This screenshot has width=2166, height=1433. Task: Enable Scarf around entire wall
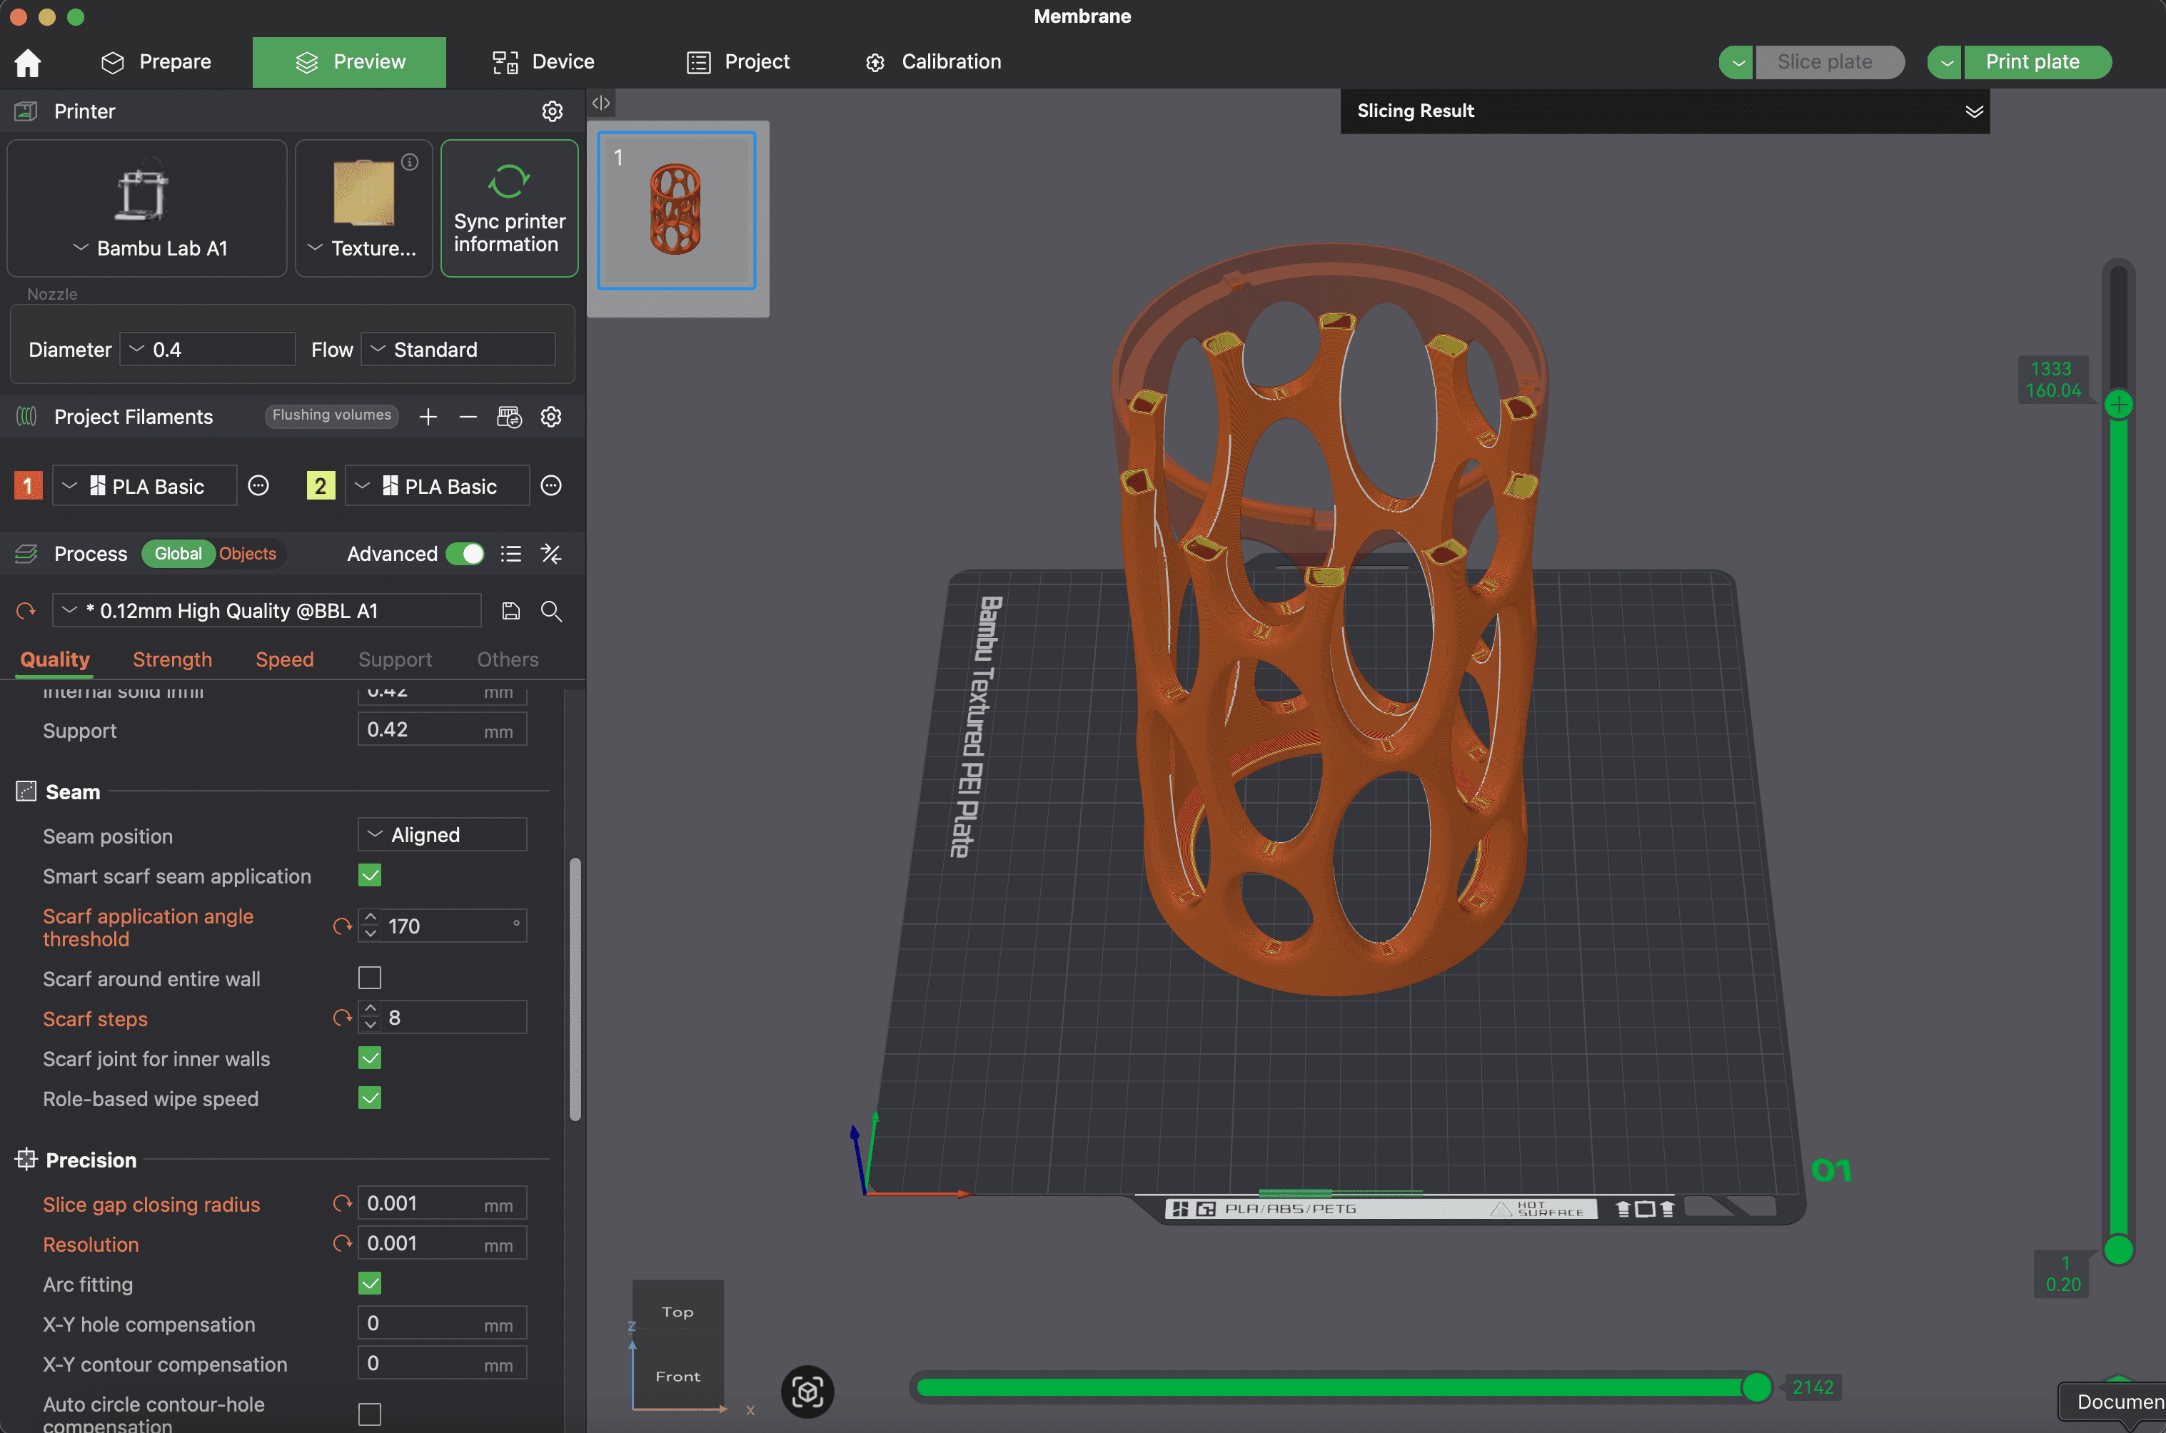(x=369, y=978)
